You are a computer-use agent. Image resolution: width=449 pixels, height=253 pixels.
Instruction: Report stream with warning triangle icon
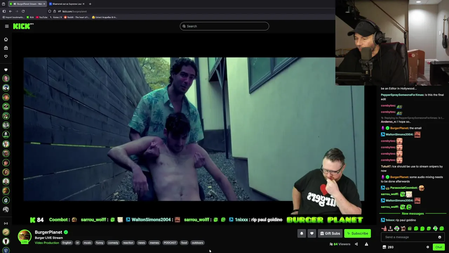[x=366, y=244]
